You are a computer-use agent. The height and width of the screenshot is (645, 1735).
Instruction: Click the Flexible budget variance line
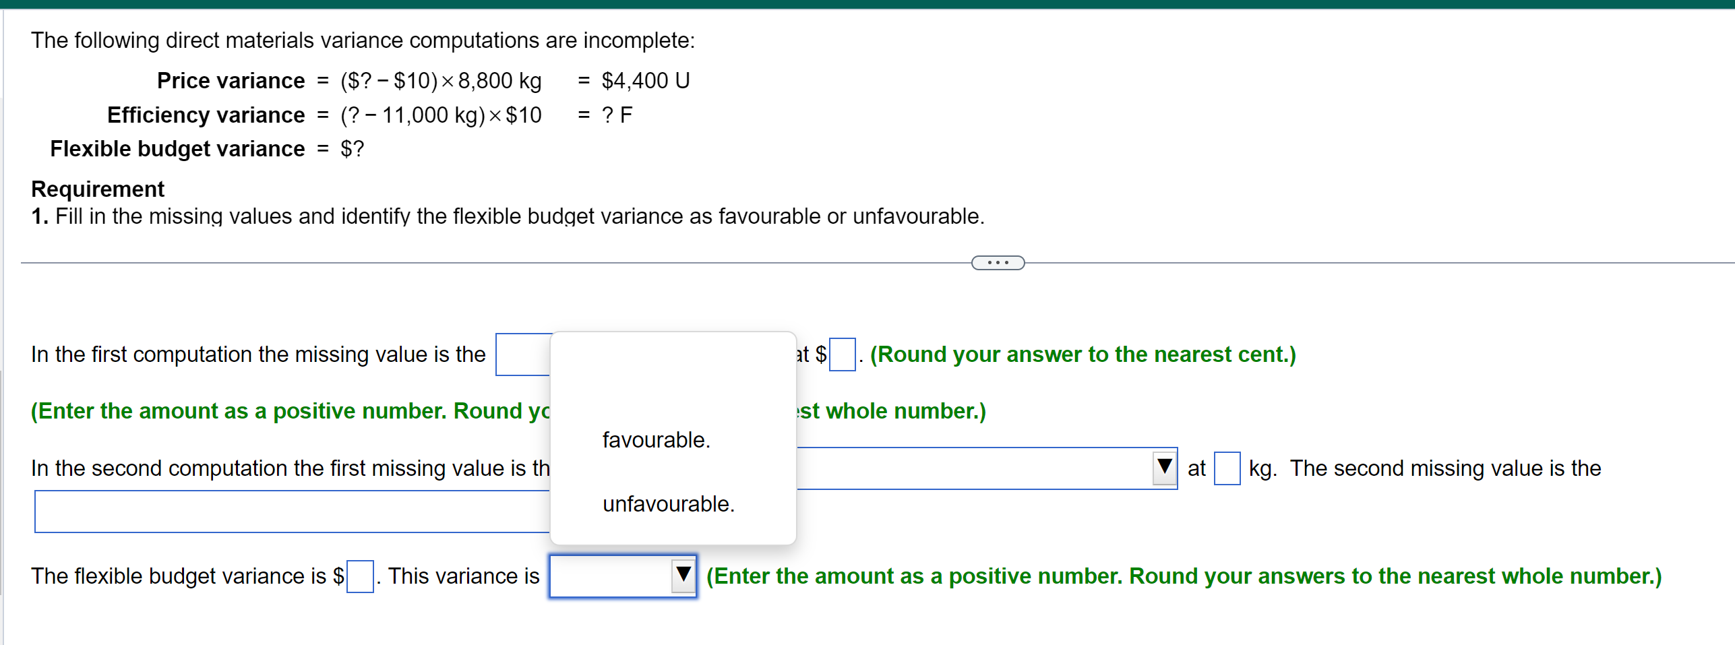(206, 148)
